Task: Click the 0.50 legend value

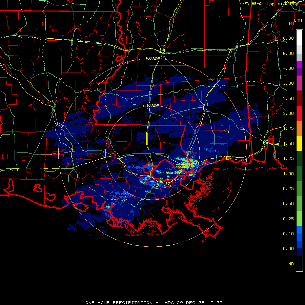Action: pos(288,203)
